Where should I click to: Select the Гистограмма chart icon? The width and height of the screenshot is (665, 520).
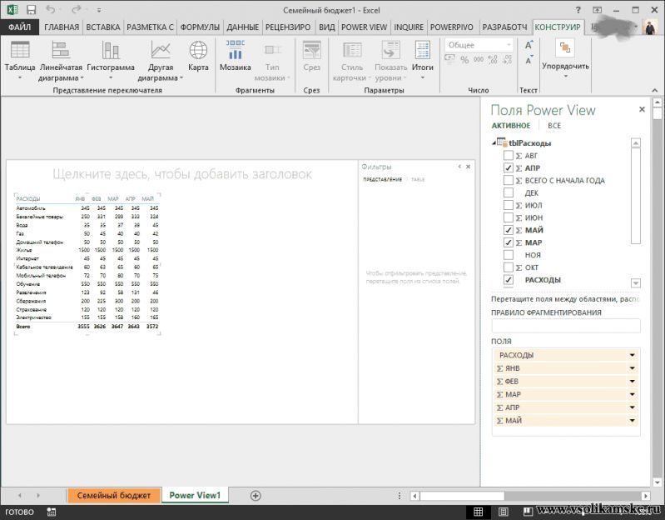tap(110, 51)
